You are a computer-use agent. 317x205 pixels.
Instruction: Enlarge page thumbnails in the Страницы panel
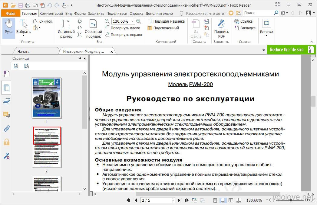16,66
